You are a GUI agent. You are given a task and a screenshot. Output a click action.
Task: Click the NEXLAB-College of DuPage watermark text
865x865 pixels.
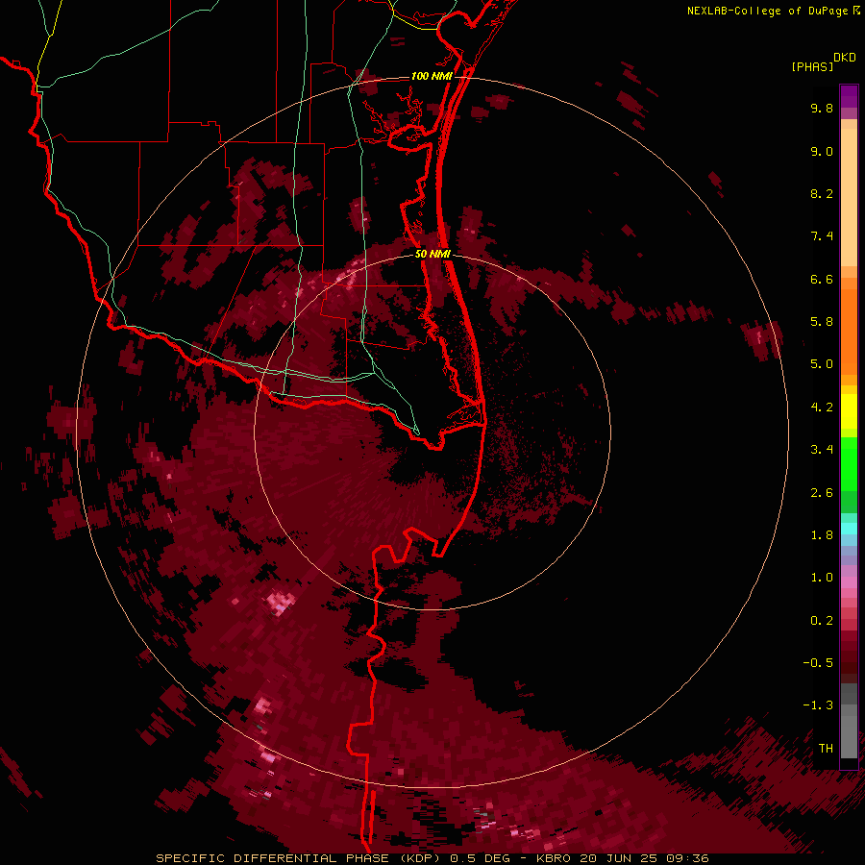coord(773,11)
